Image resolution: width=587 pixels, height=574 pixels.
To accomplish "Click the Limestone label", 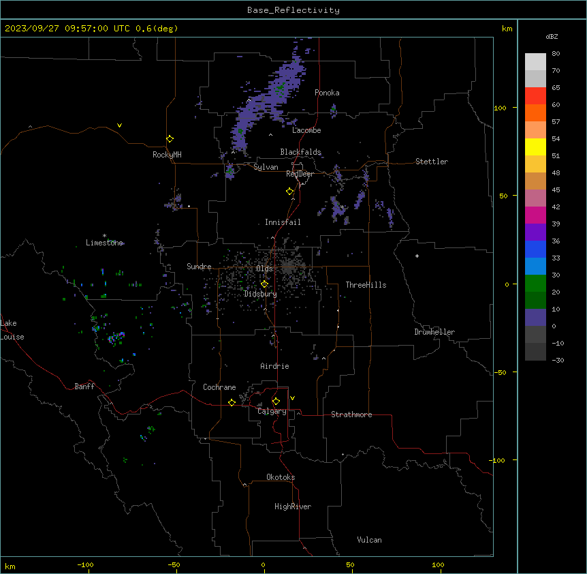I will 104,243.
